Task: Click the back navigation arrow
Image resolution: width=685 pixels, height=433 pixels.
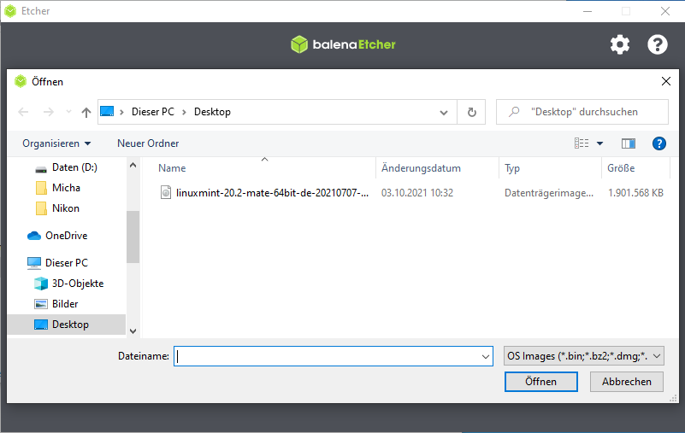Action: pos(23,112)
